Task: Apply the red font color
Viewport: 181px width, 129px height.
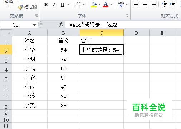Action: click(106, 5)
